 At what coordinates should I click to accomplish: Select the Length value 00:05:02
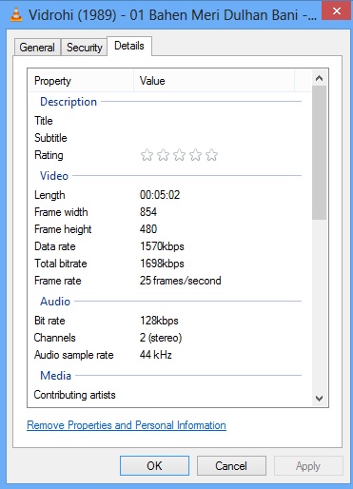click(160, 195)
